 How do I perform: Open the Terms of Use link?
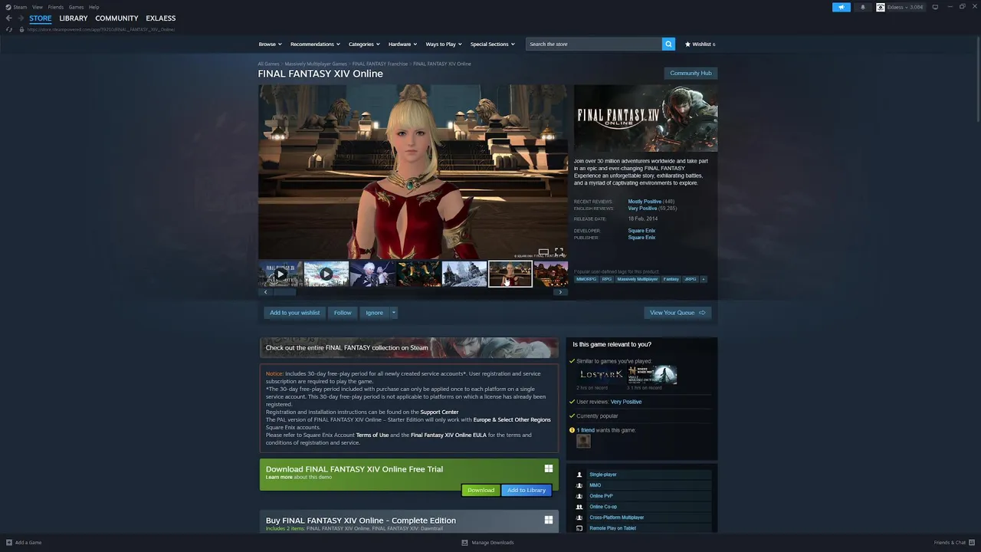[x=372, y=435]
